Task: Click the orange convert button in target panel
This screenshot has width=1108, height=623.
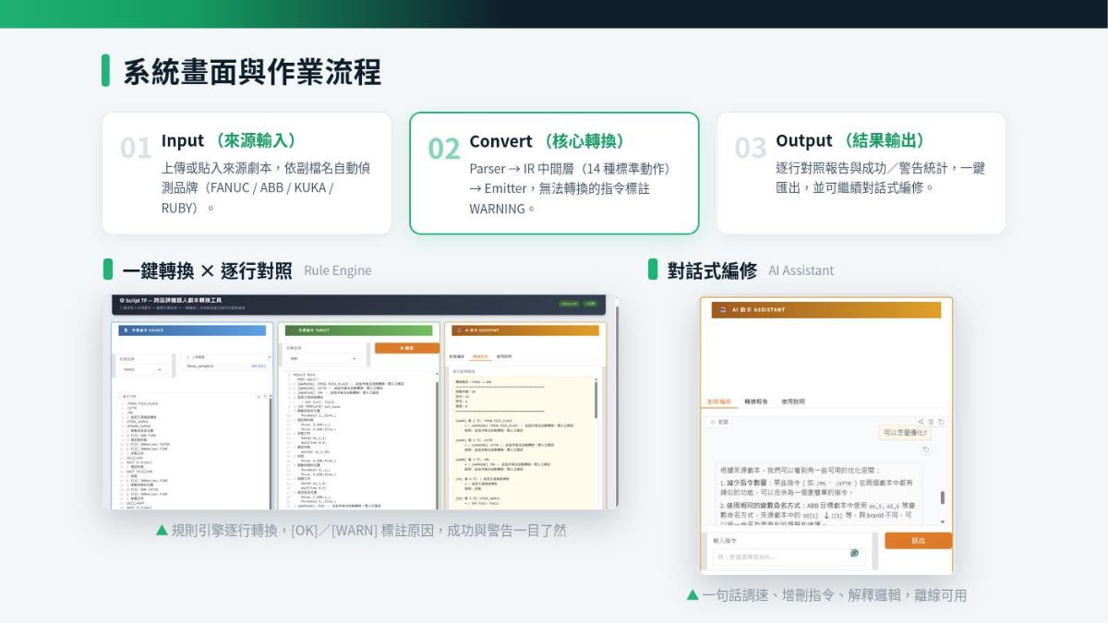Action: (x=407, y=348)
